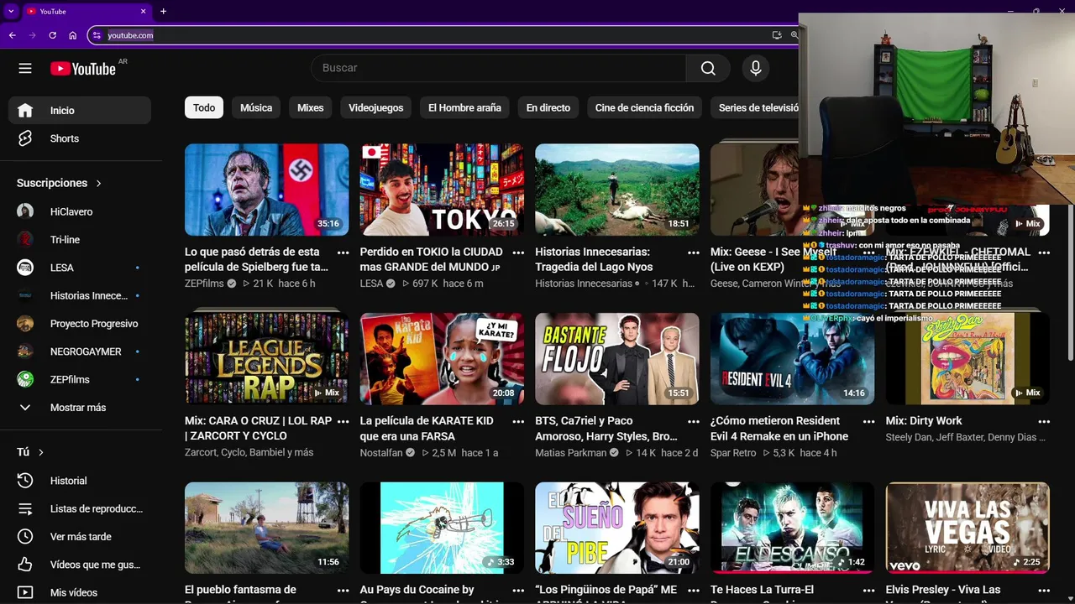Click the Buscar search field

tap(498, 68)
